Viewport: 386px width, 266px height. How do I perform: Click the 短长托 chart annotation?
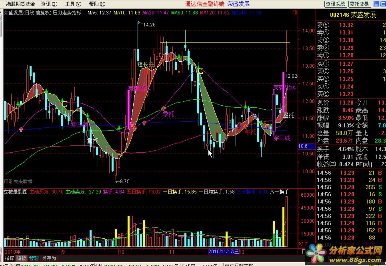point(146,64)
